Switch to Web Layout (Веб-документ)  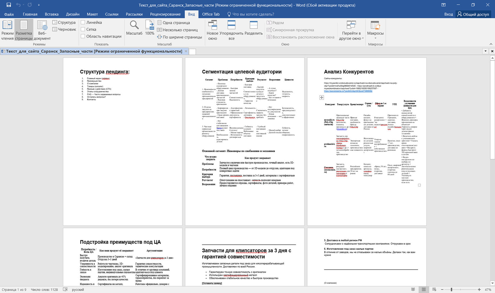[x=42, y=30]
